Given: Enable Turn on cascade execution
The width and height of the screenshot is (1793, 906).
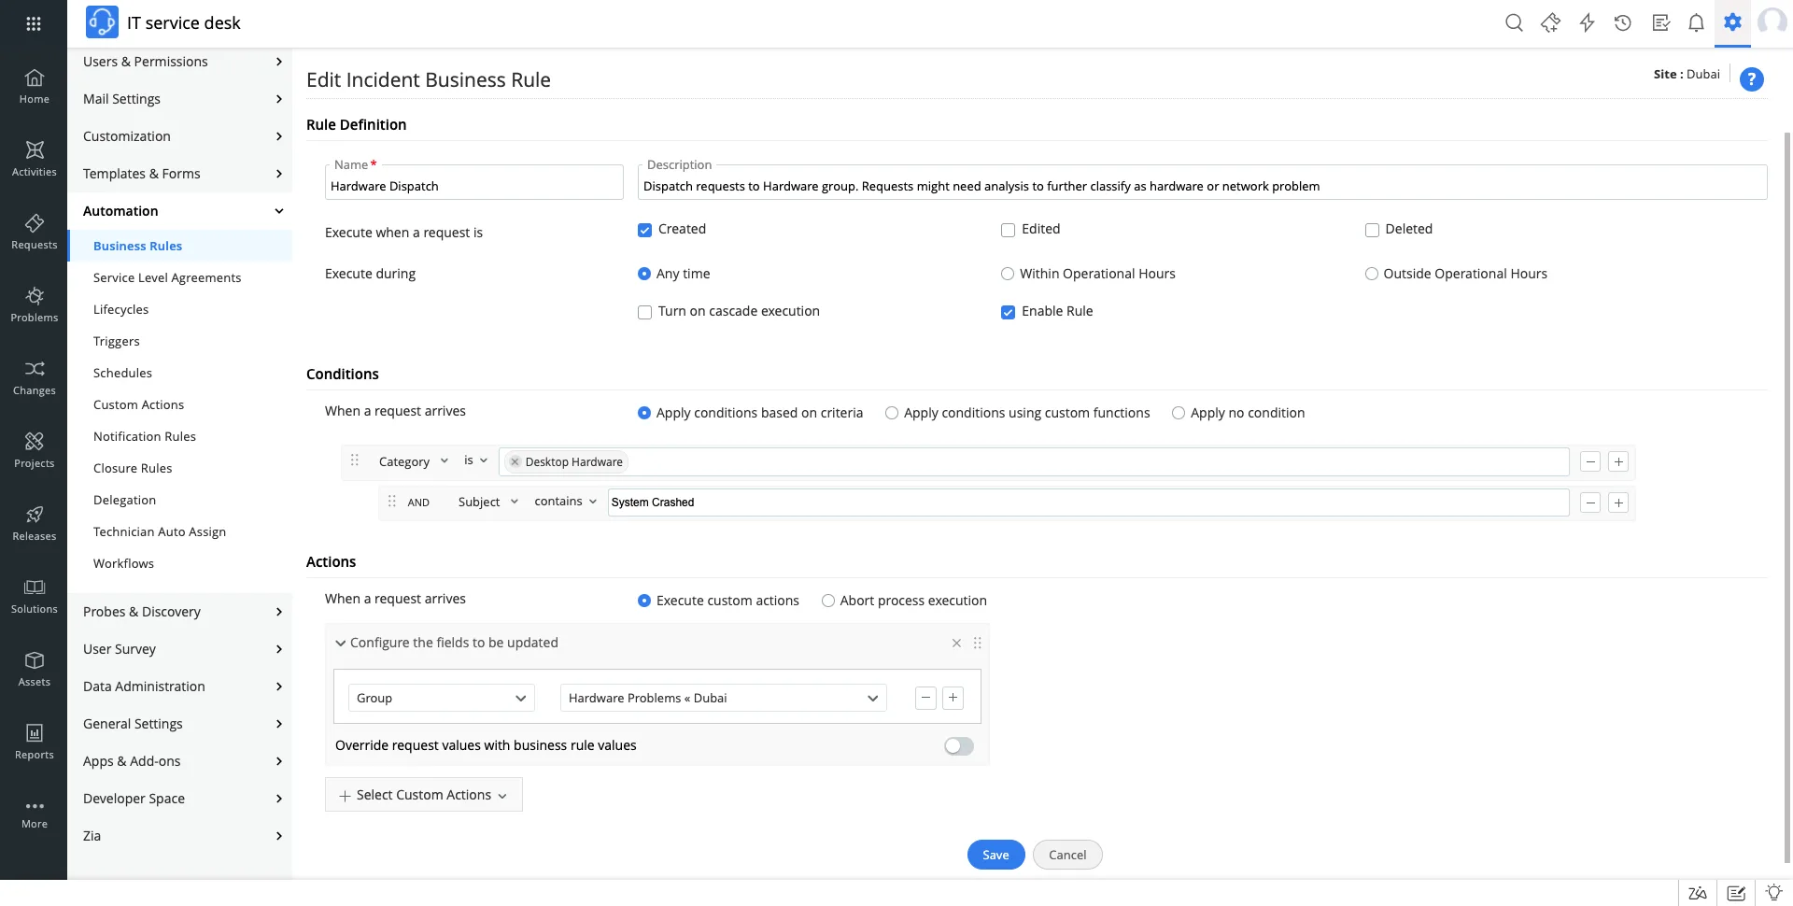Looking at the screenshot, I should tap(644, 312).
